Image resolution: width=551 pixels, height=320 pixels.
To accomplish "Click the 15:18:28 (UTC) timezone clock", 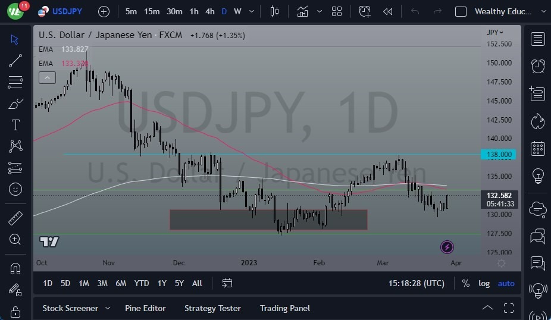I will pos(417,283).
